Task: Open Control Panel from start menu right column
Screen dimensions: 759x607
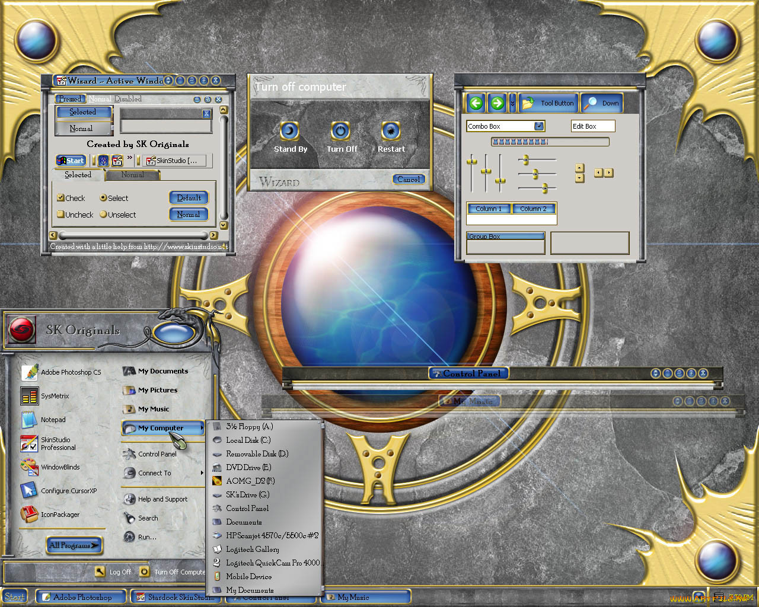Action: [149, 454]
